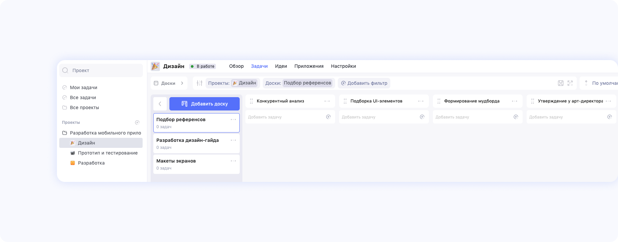Click the Дизайн project party emoji icon in header
Screen dimensions: 618x242
(x=155, y=66)
